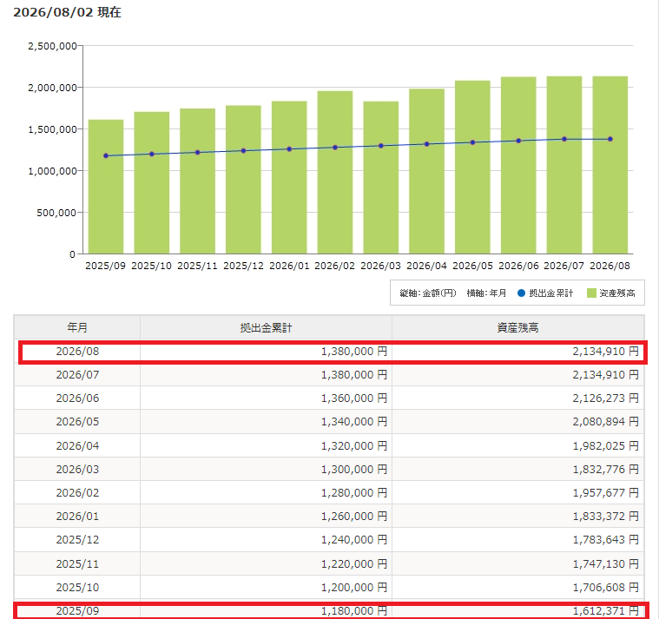Select the 資産残高 legend label text
The image size is (659, 619).
(617, 293)
